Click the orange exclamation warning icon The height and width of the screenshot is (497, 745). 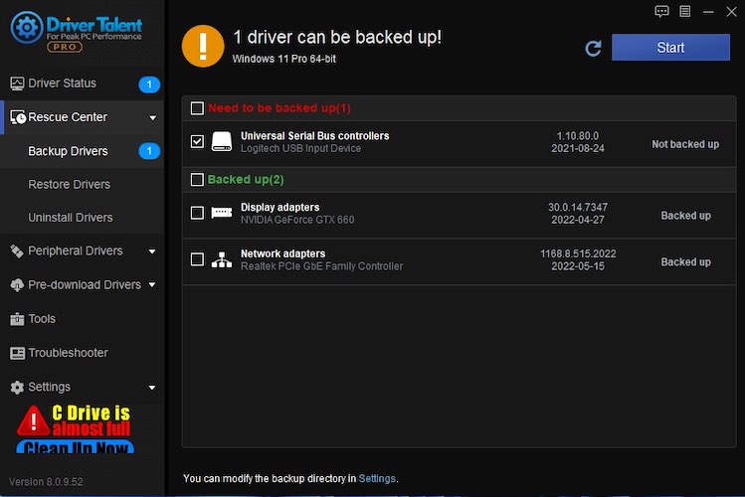pyautogui.click(x=203, y=46)
